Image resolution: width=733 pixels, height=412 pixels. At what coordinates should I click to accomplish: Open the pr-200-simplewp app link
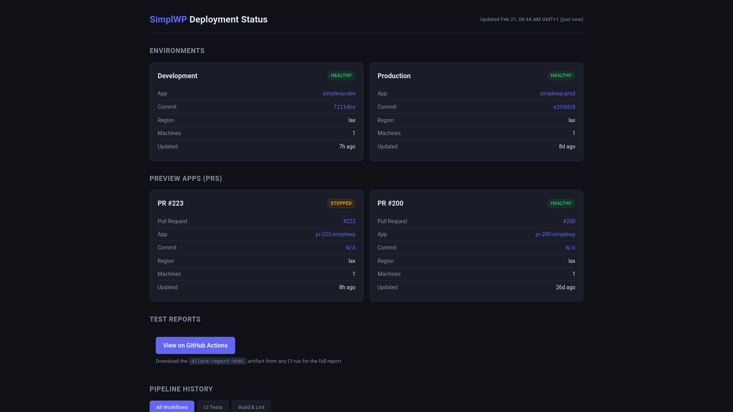pos(555,234)
